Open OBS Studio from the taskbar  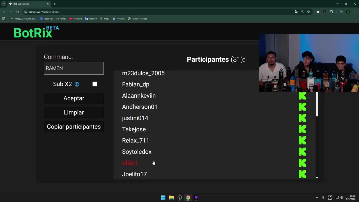click(x=179, y=198)
